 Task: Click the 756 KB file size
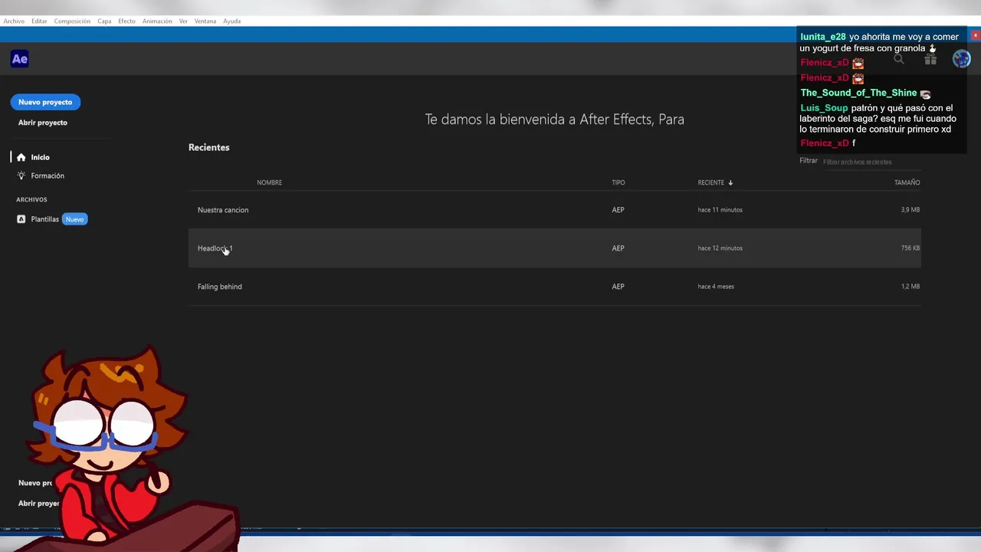tap(910, 248)
